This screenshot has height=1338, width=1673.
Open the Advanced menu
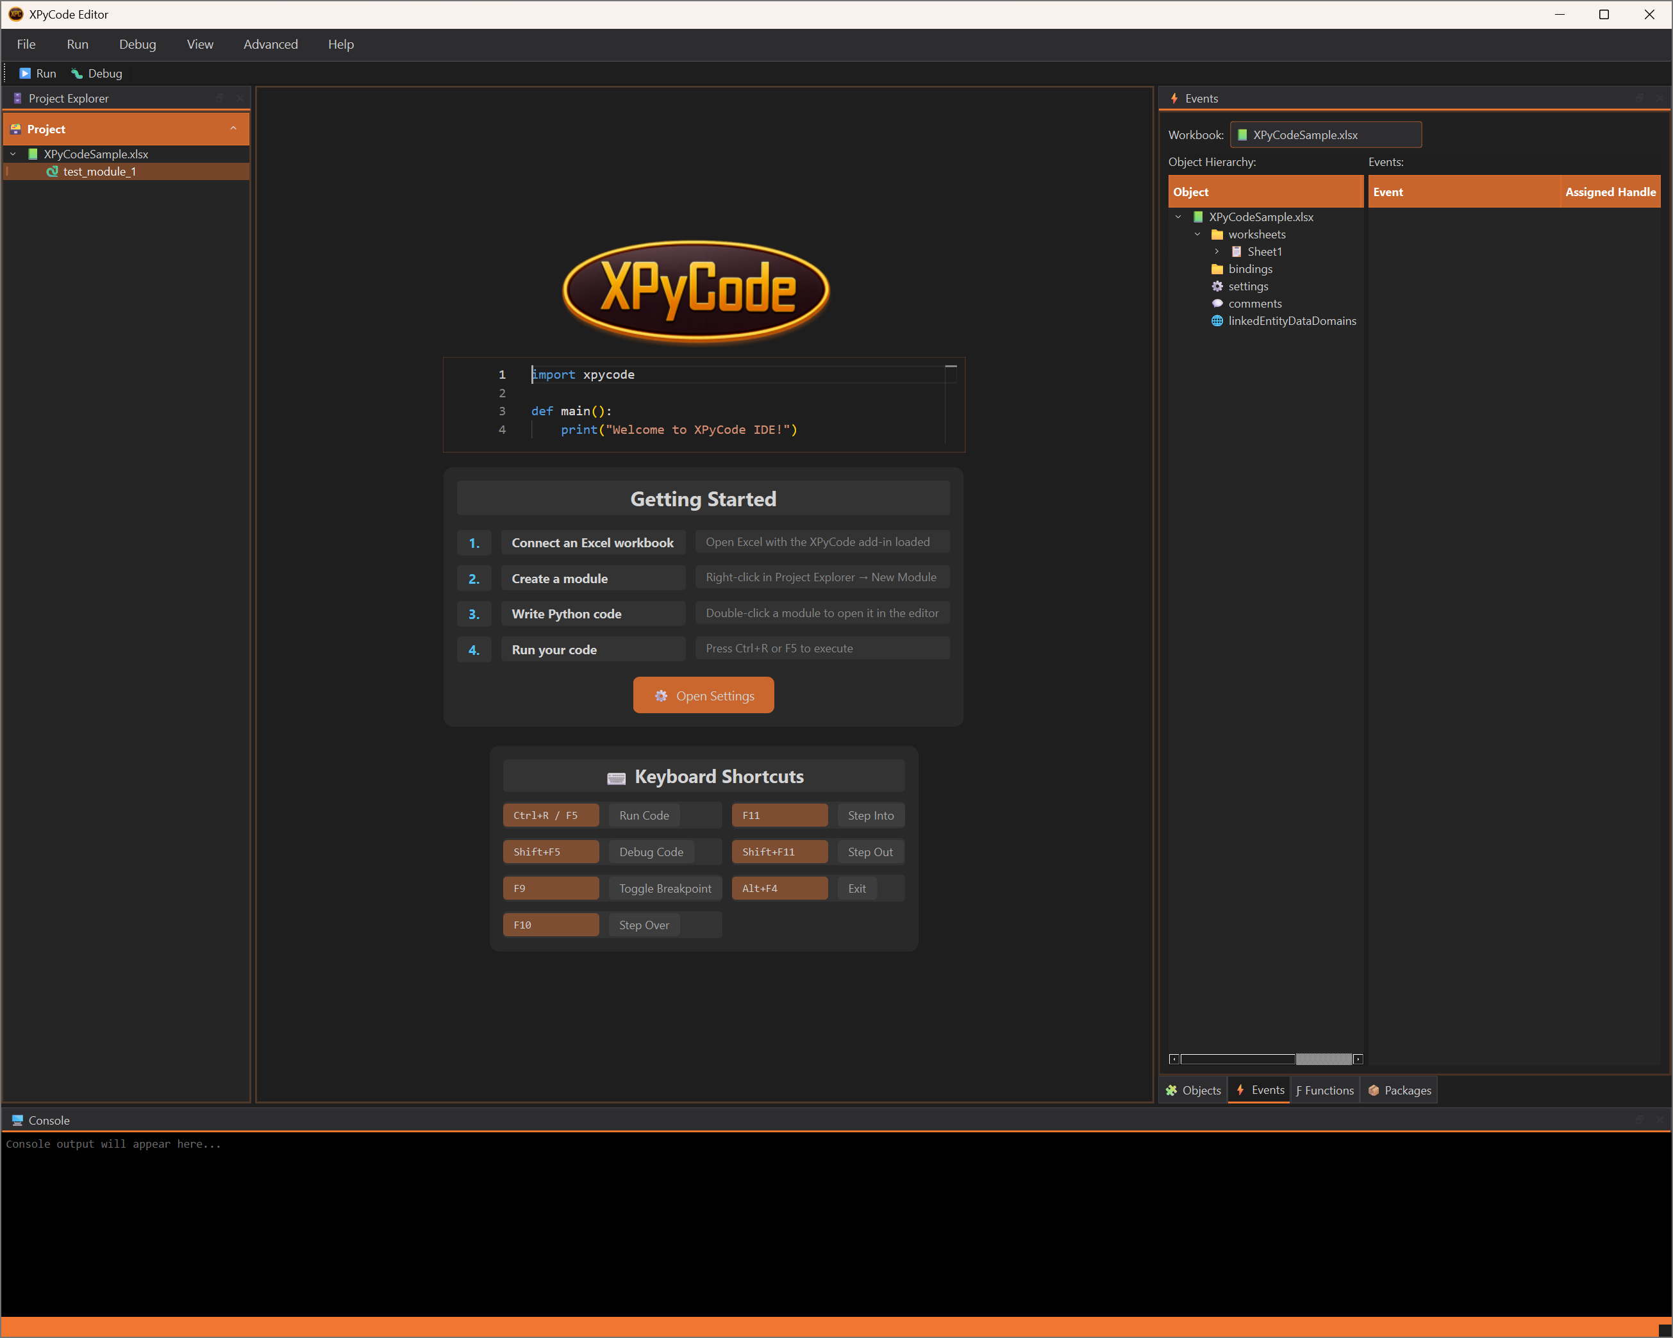[270, 44]
